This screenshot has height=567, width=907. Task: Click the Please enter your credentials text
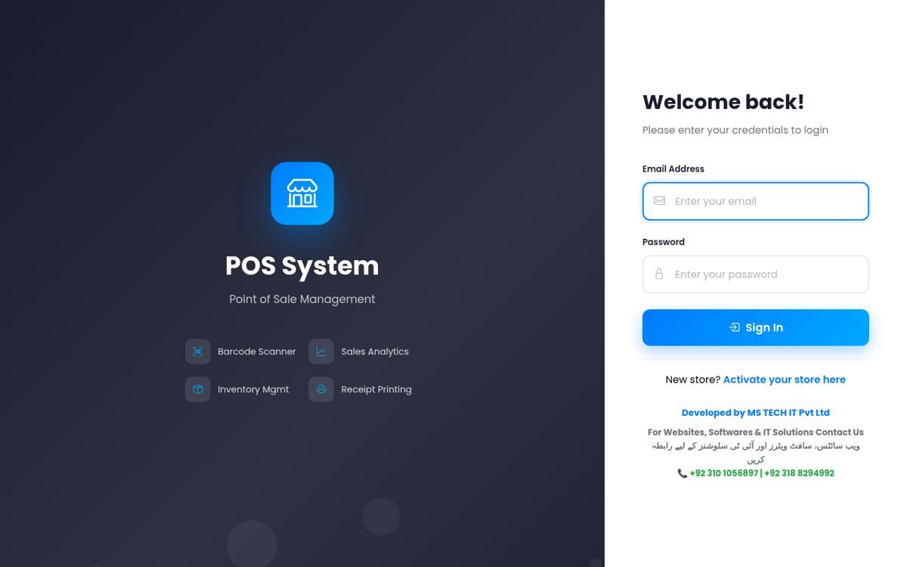point(735,130)
